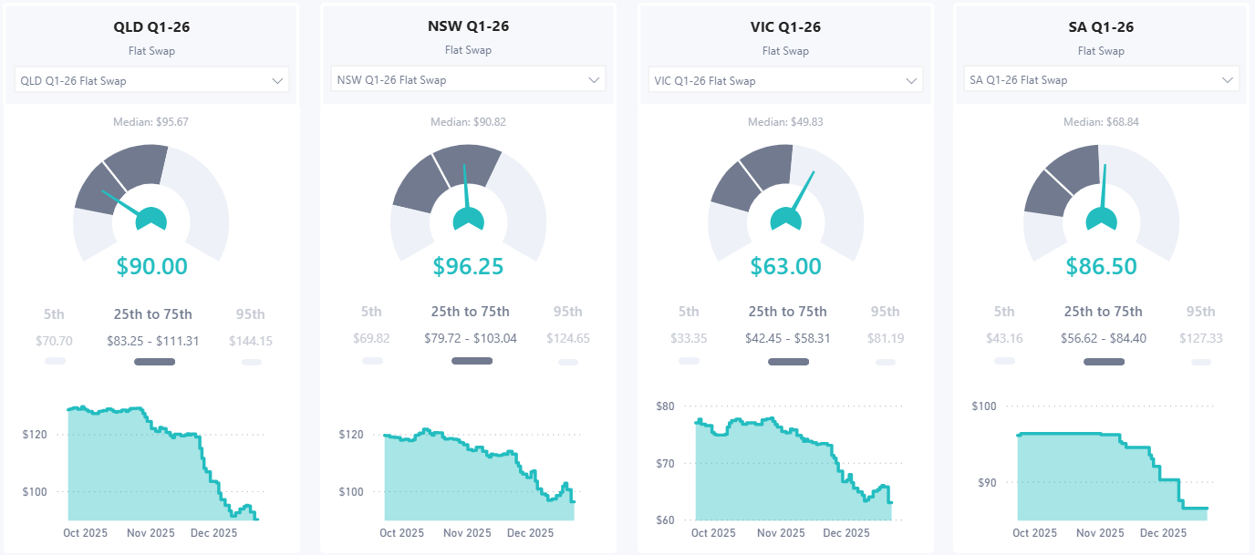Click the VIC gauge needle hub
Image resolution: width=1255 pixels, height=555 pixels.
(785, 219)
